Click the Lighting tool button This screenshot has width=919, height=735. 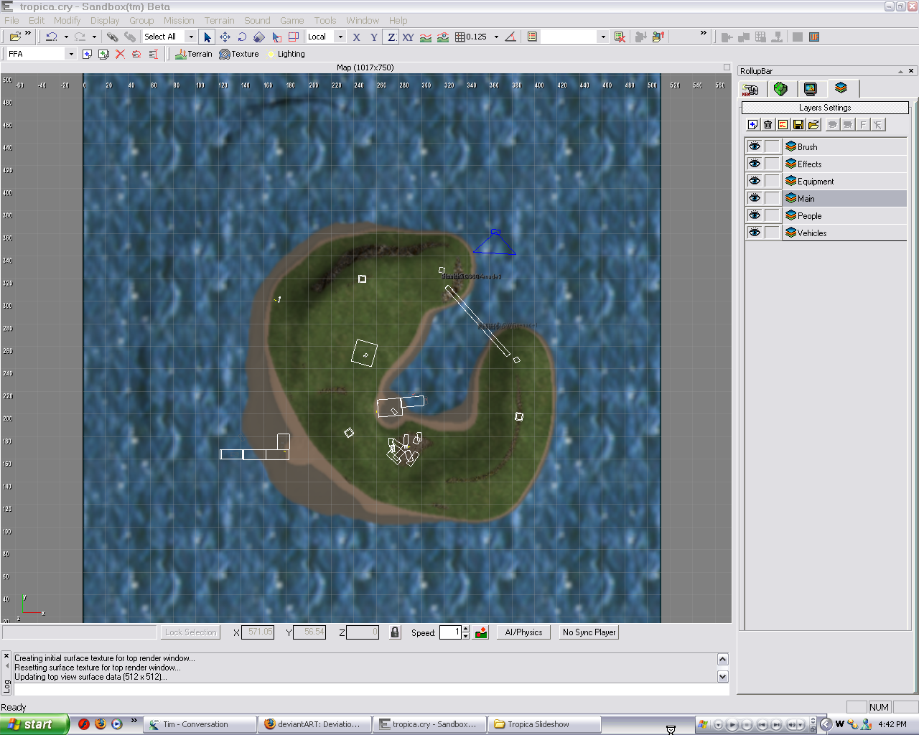[286, 54]
